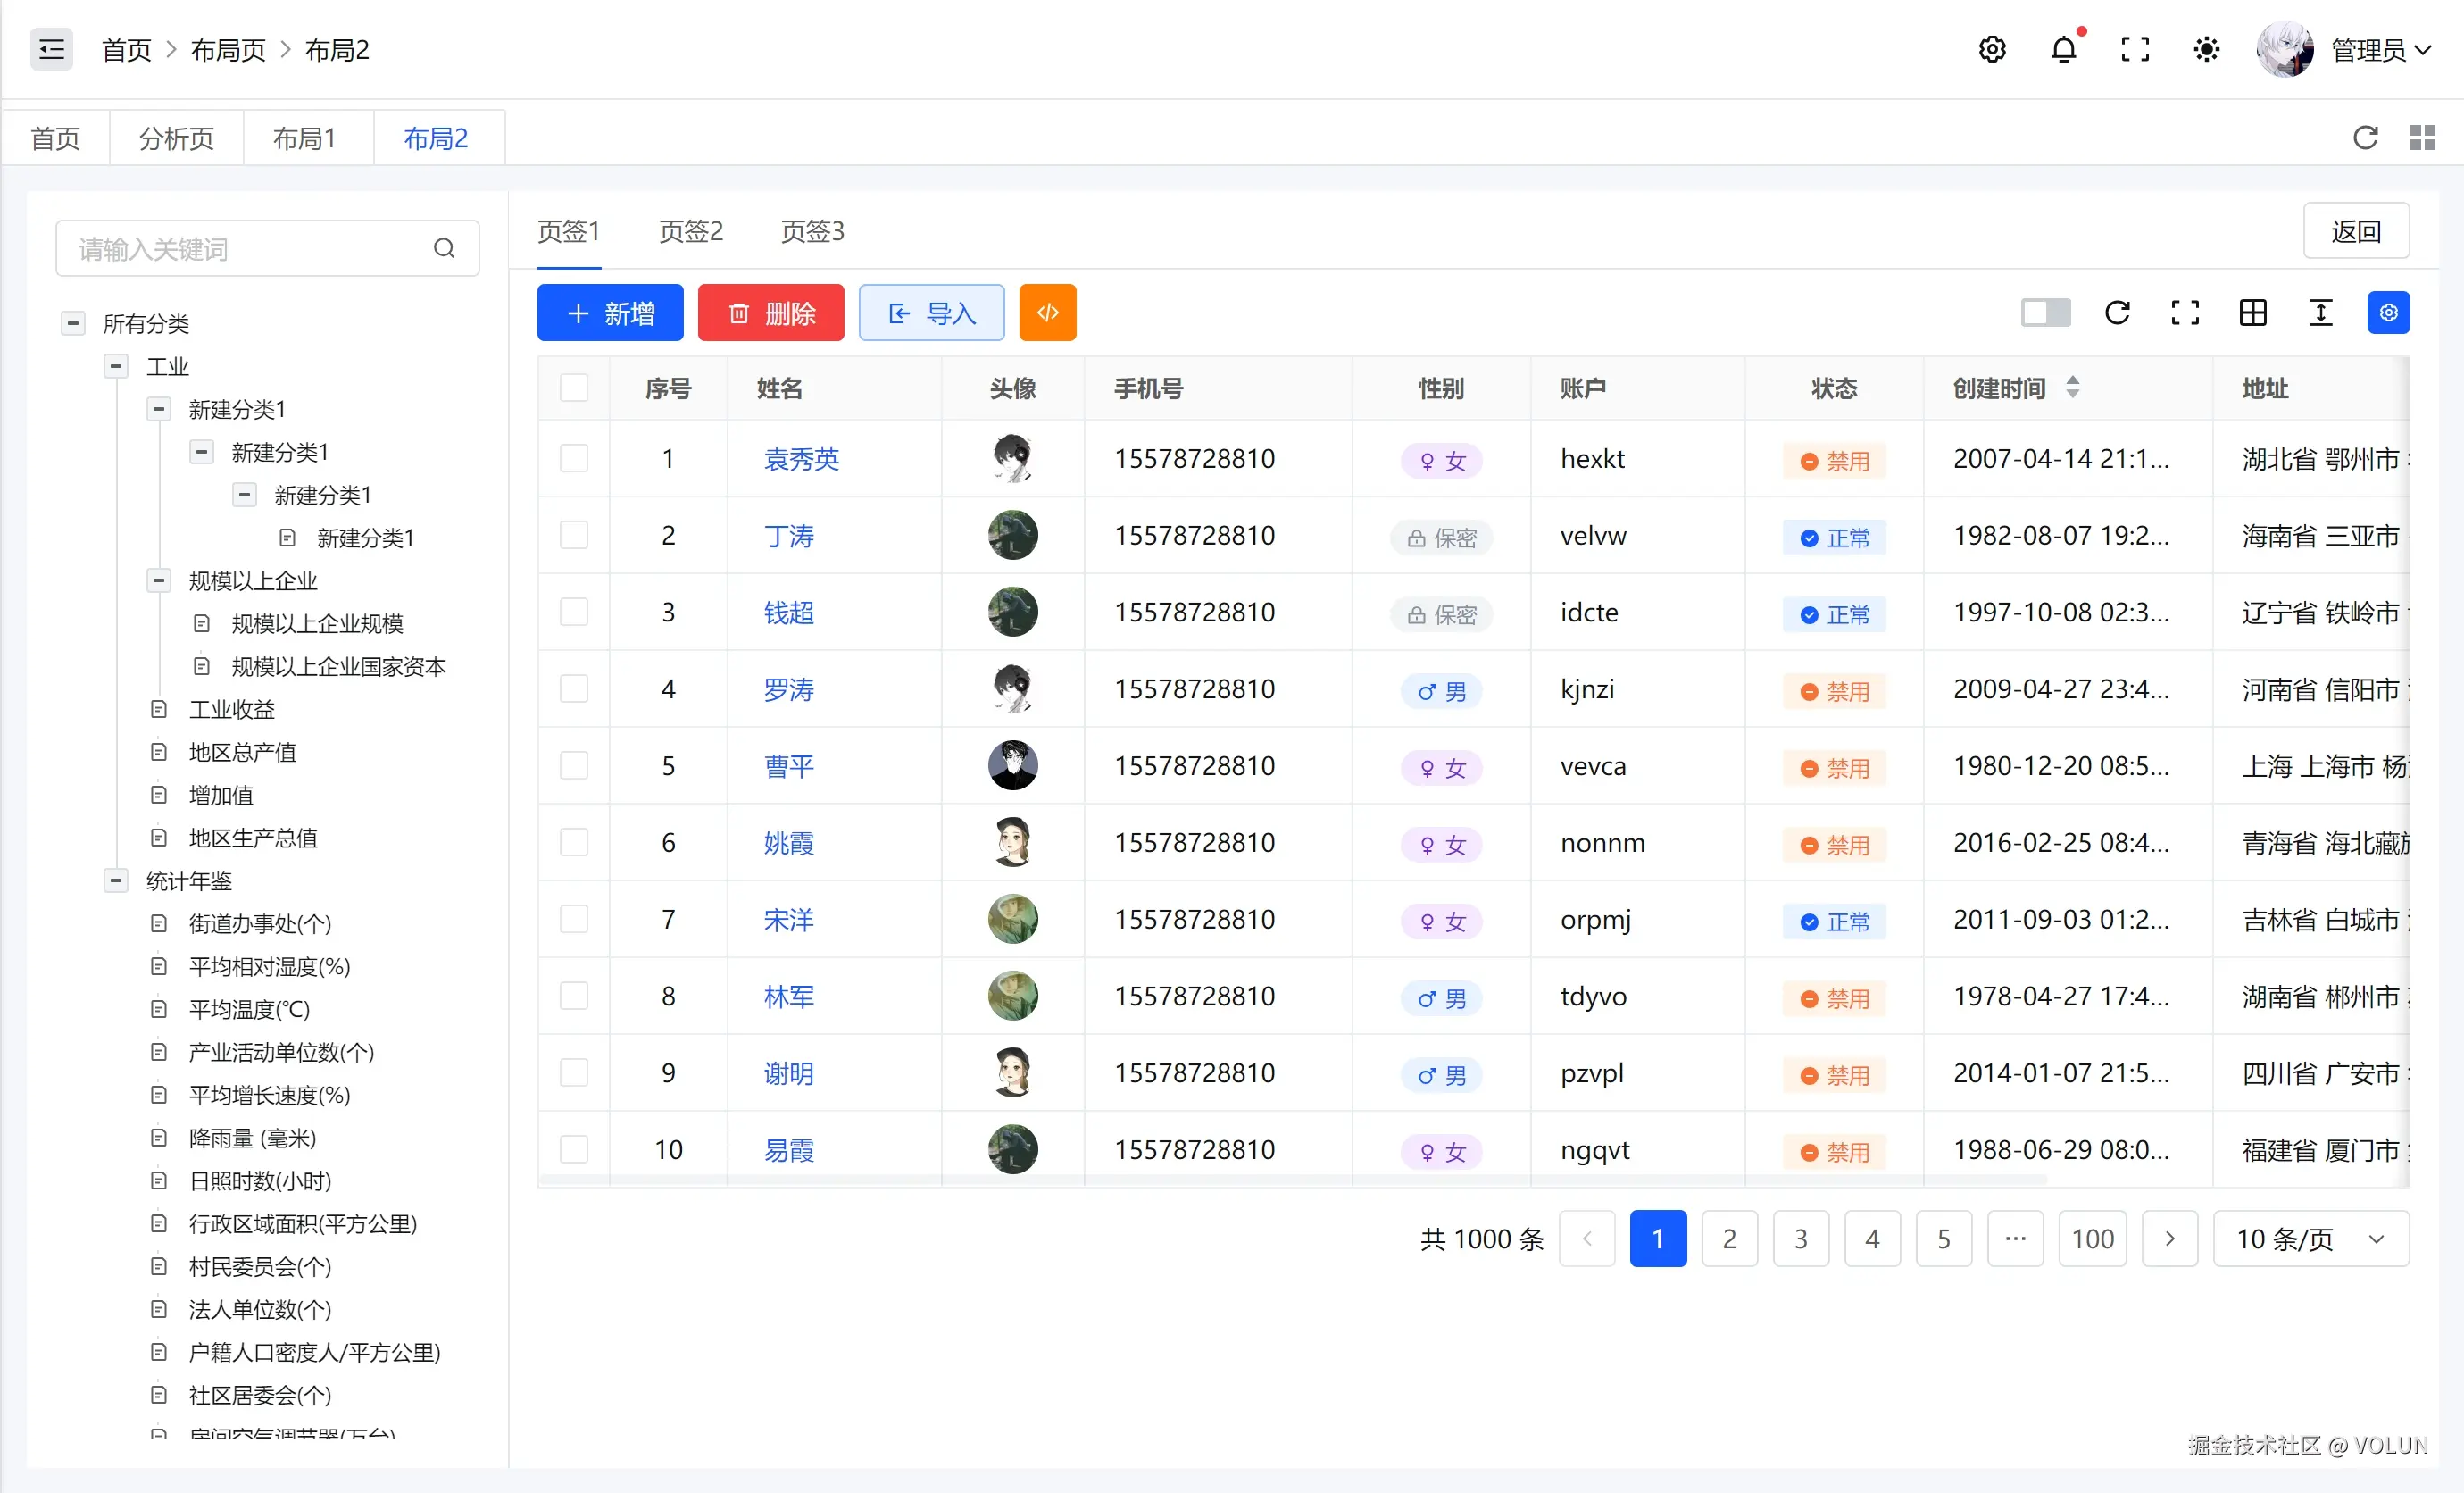Toggle the switch left of the refresh icon
The height and width of the screenshot is (1493, 2464).
2045,313
